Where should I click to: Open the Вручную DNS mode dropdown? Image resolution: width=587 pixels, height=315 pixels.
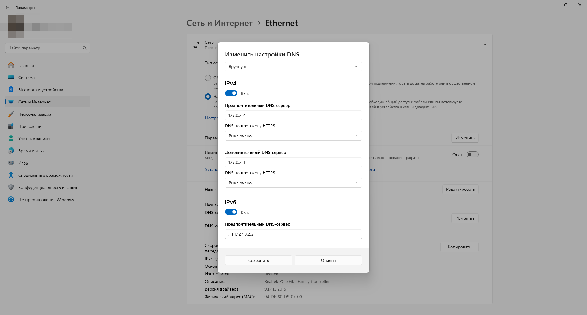coord(293,67)
